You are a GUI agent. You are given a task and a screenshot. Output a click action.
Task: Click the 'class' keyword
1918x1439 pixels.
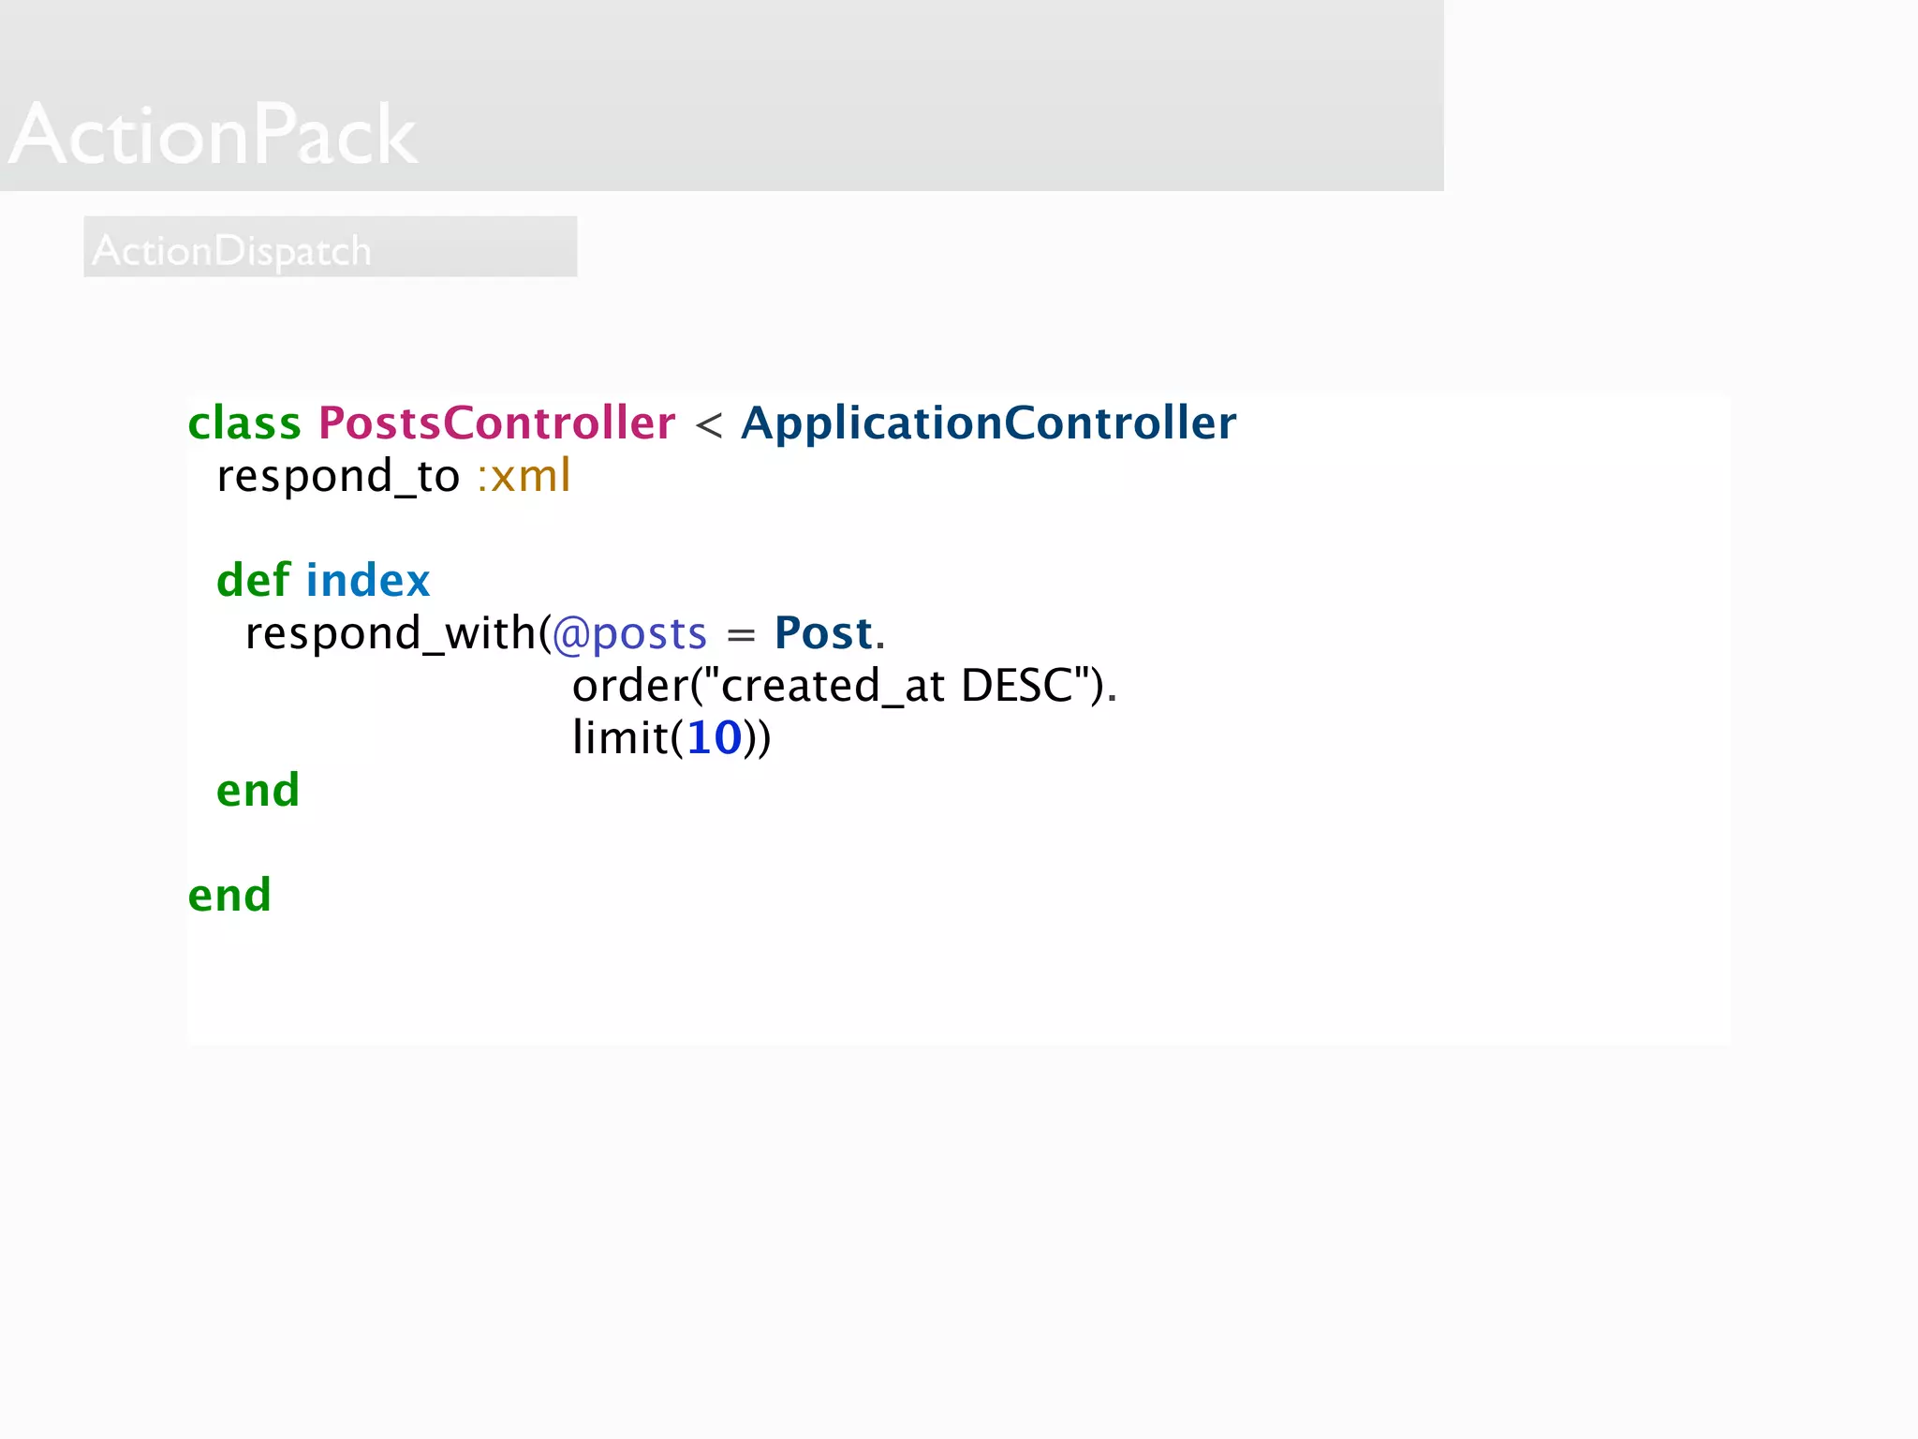pyautogui.click(x=244, y=423)
